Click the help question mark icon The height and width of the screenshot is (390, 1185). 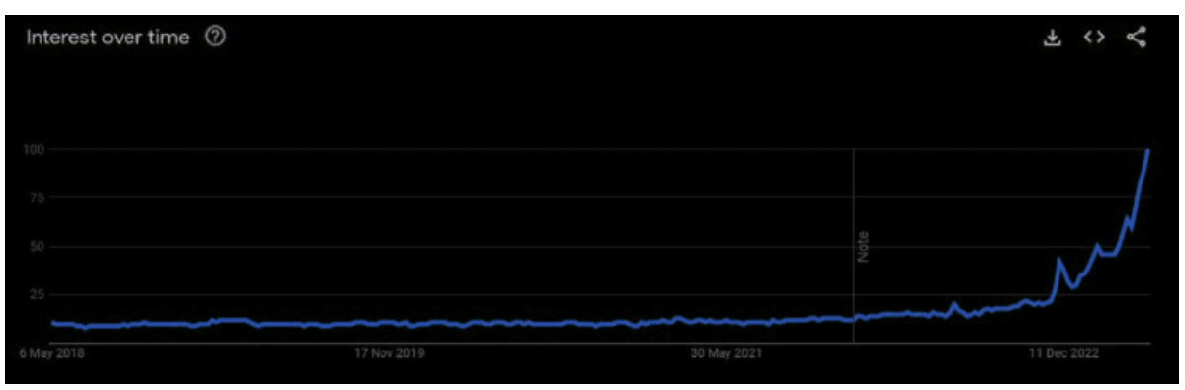click(x=215, y=37)
